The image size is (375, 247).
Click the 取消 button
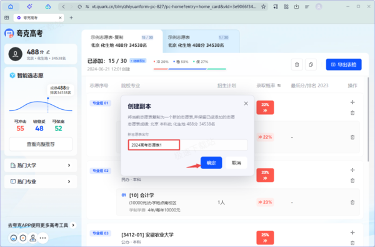236,163
